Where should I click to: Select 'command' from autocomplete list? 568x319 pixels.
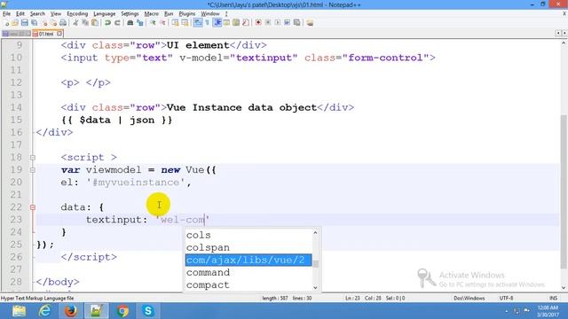(208, 272)
